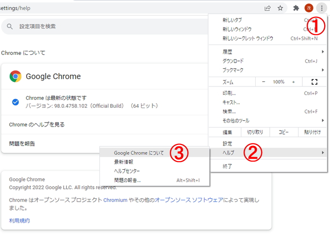
Task: Click コピー in the edit row
Action: click(284, 132)
